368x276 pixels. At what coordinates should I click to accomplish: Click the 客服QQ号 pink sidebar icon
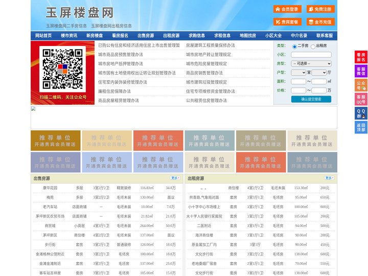coord(361,99)
